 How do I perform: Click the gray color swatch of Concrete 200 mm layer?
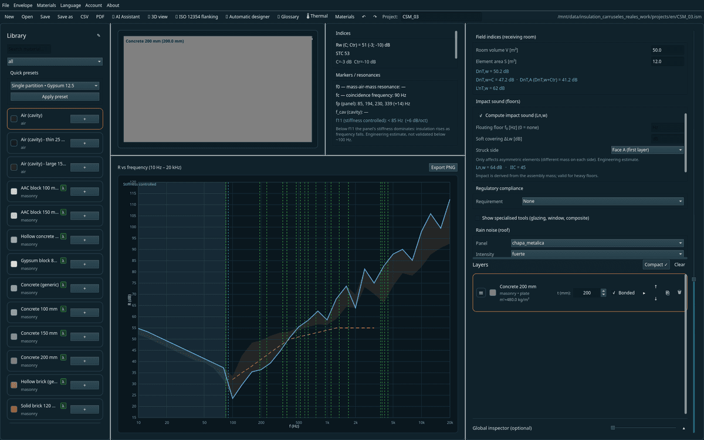(493, 293)
